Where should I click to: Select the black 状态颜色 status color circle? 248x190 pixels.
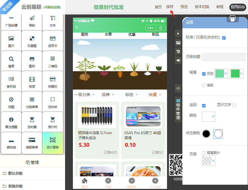(x=206, y=134)
